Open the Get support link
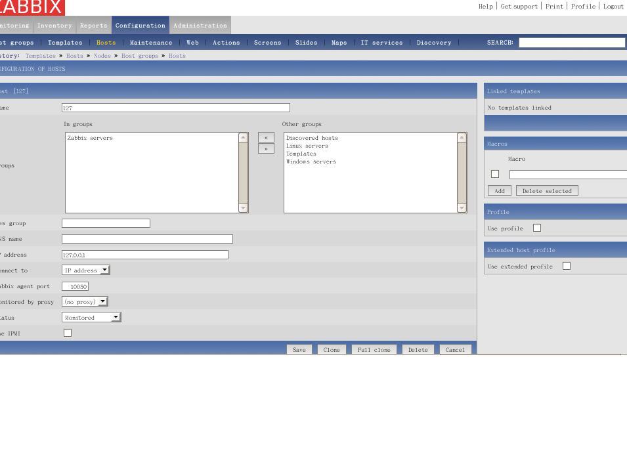Image resolution: width=627 pixels, height=453 pixels. coord(519,6)
